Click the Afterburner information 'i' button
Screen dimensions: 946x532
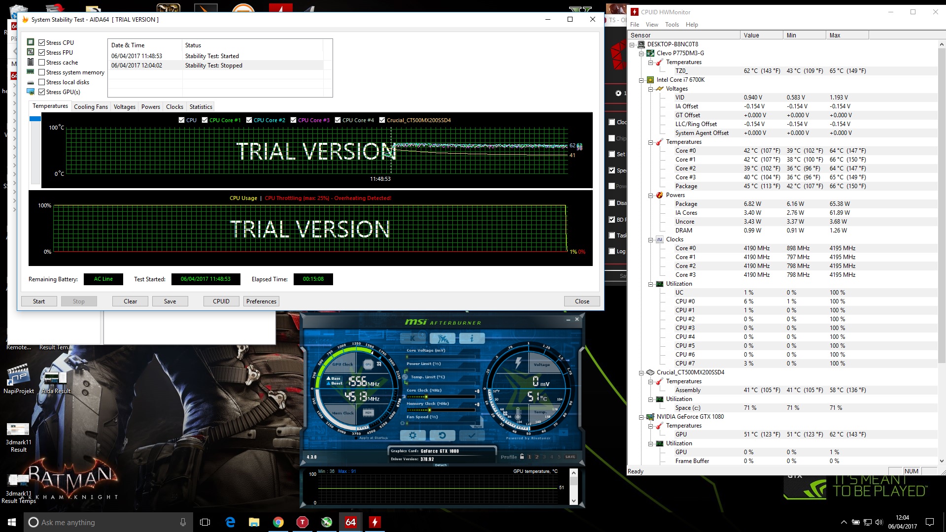pyautogui.click(x=472, y=338)
